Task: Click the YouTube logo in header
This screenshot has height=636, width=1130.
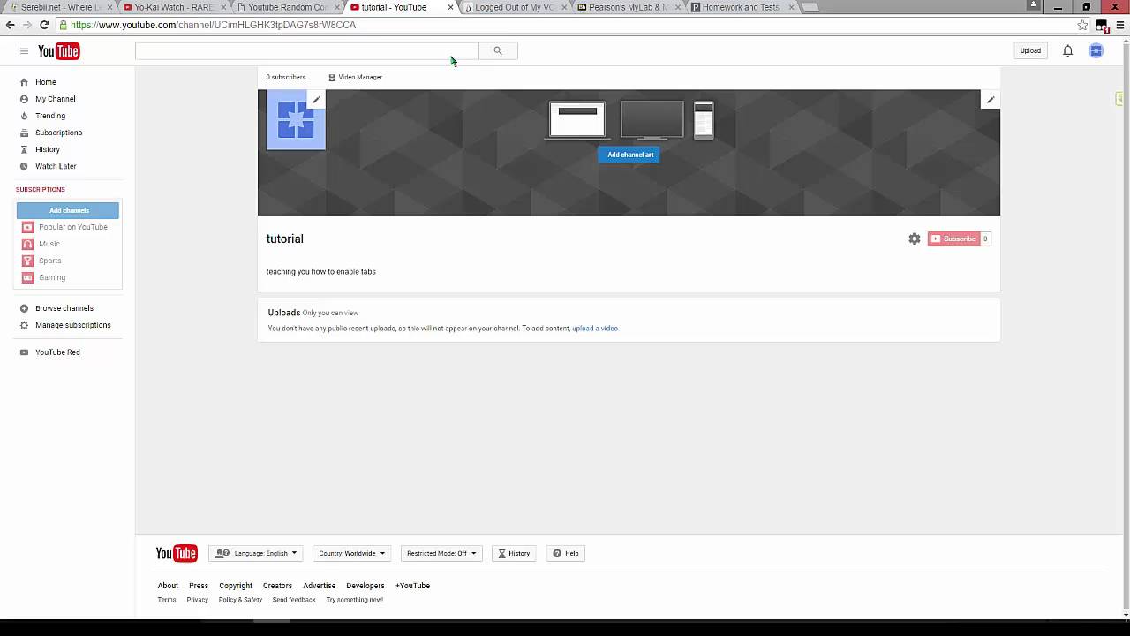Action: (58, 51)
